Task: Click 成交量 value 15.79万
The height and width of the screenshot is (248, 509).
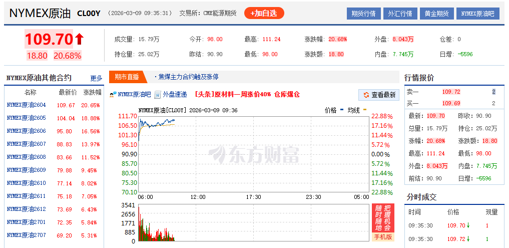Action: coord(149,39)
